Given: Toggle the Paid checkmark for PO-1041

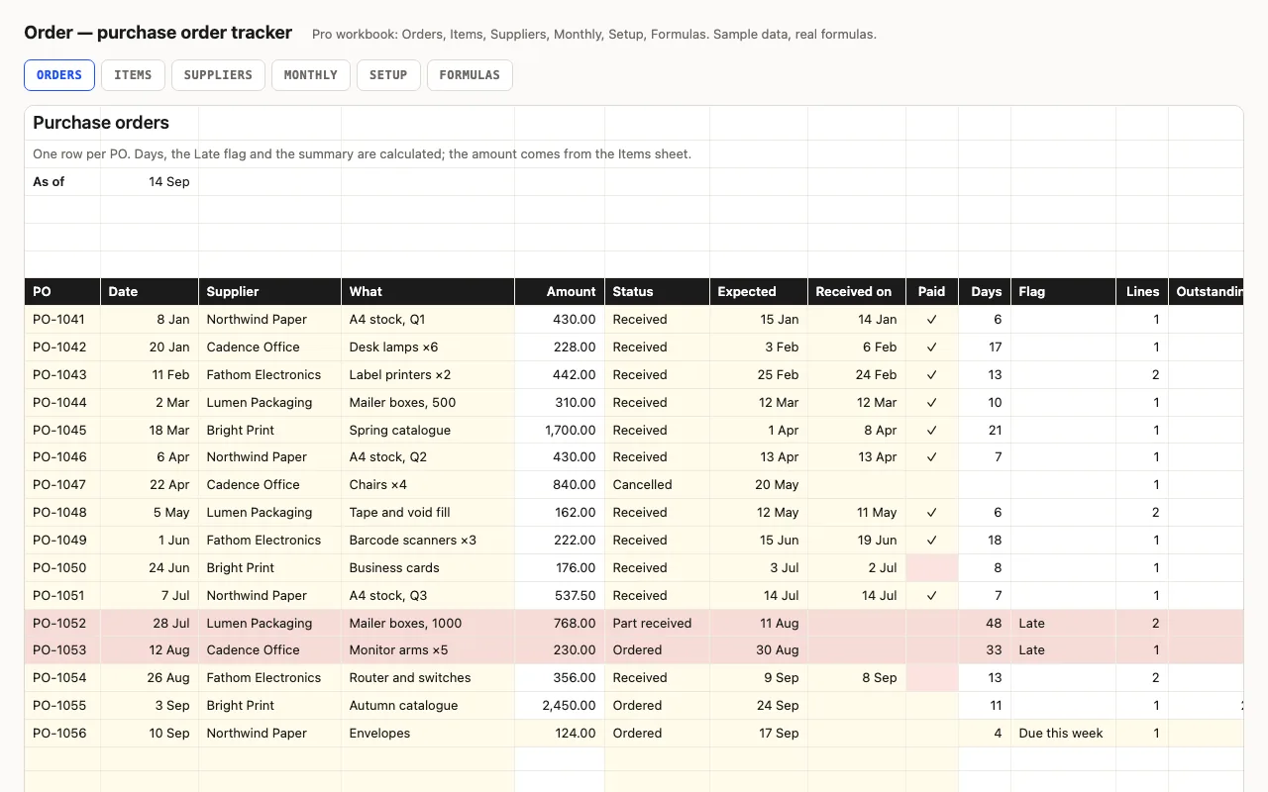Looking at the screenshot, I should (932, 320).
